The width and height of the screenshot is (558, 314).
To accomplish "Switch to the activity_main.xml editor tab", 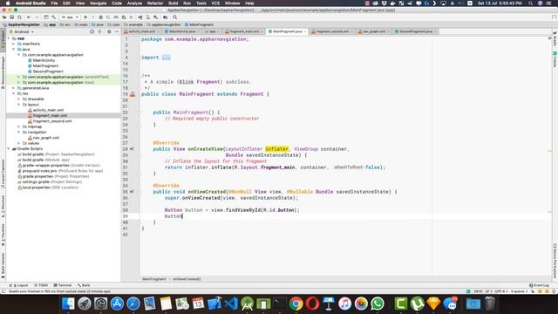I will 141,31.
